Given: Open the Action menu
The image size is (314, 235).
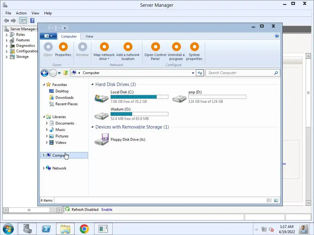Looking at the screenshot, I should tap(21, 13).
